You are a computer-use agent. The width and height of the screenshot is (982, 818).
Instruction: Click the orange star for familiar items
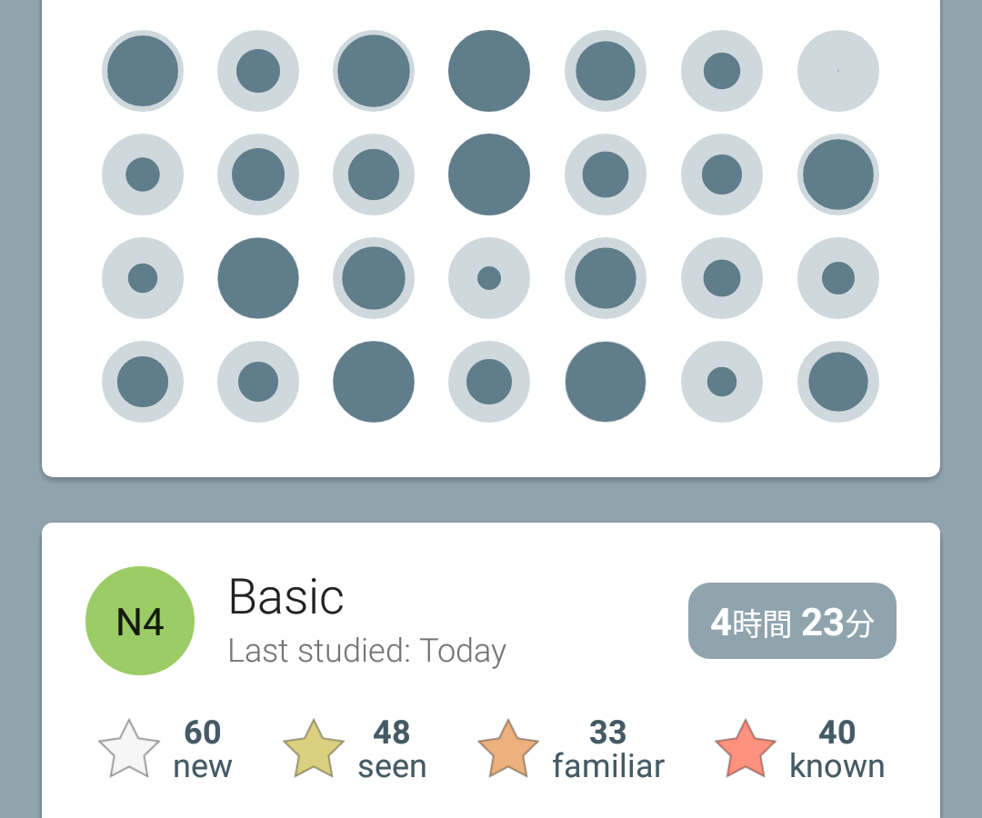[x=508, y=749]
